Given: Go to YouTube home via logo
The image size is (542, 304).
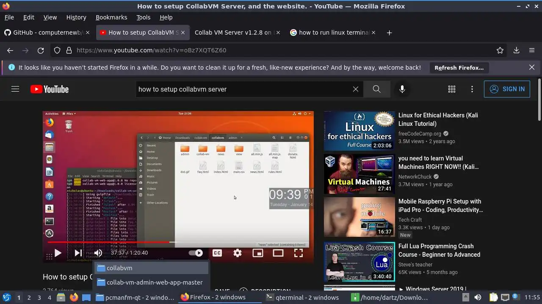Looking at the screenshot, I should click(x=50, y=89).
